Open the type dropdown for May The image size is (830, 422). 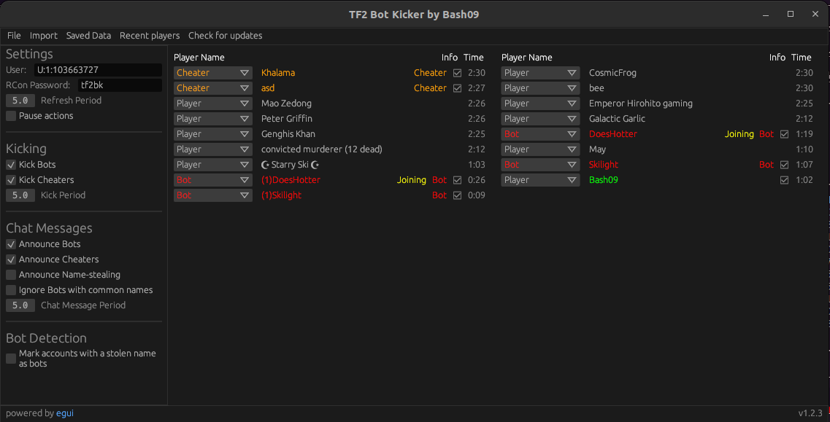pos(540,149)
